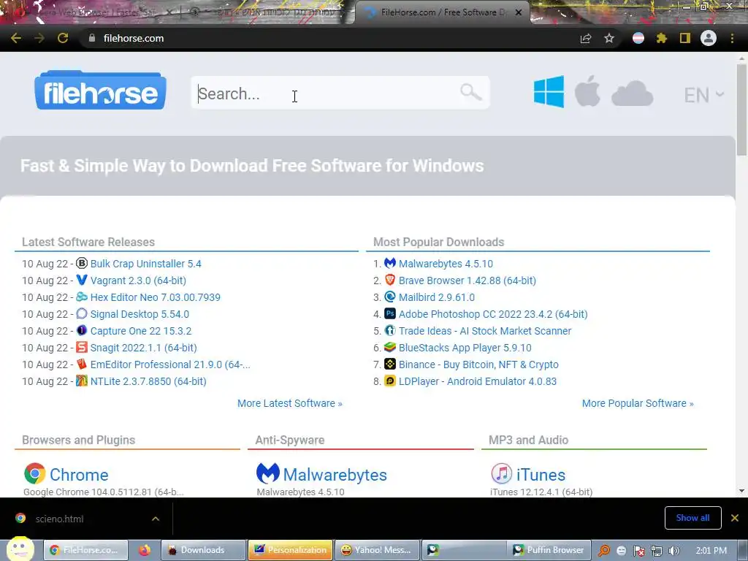Open Downloads window from taskbar

tap(203, 550)
